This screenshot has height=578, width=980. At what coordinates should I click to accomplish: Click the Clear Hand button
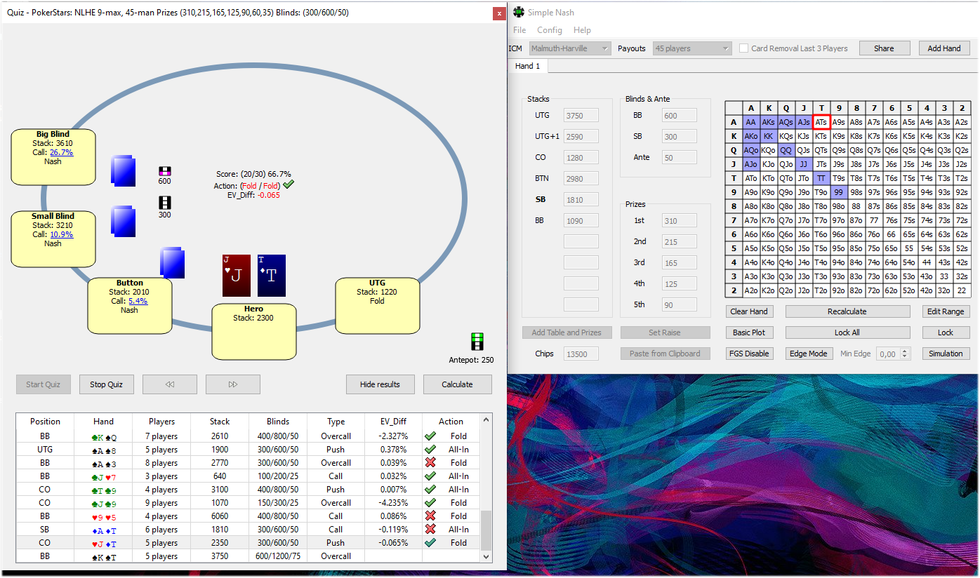click(749, 311)
